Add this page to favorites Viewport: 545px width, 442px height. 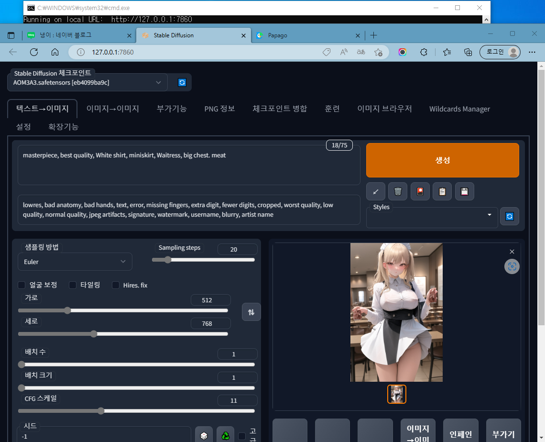[x=378, y=52]
